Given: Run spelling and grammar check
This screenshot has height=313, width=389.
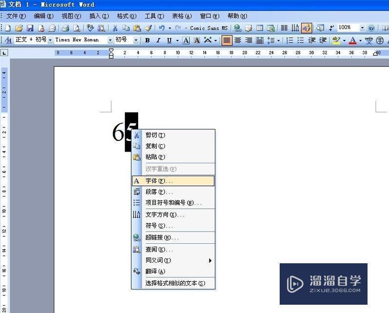Looking at the screenshot, I should click(90, 28).
